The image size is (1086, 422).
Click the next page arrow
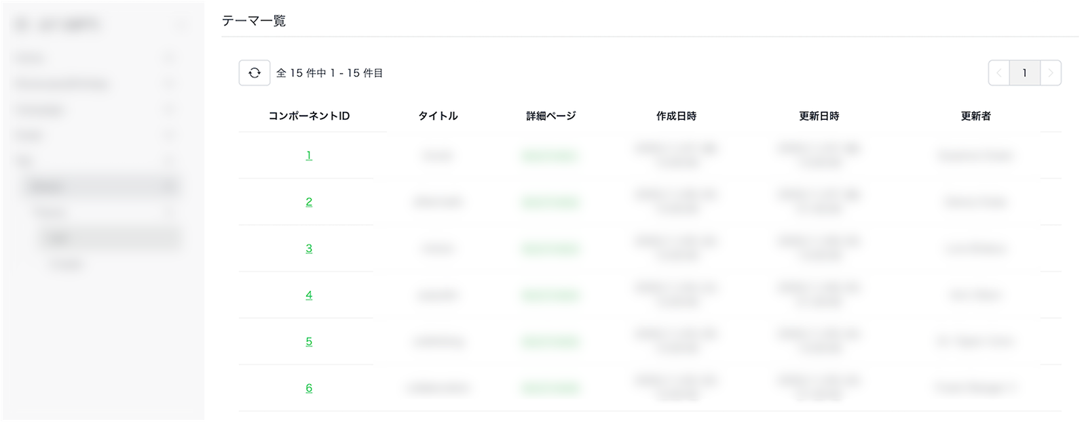click(x=1050, y=72)
